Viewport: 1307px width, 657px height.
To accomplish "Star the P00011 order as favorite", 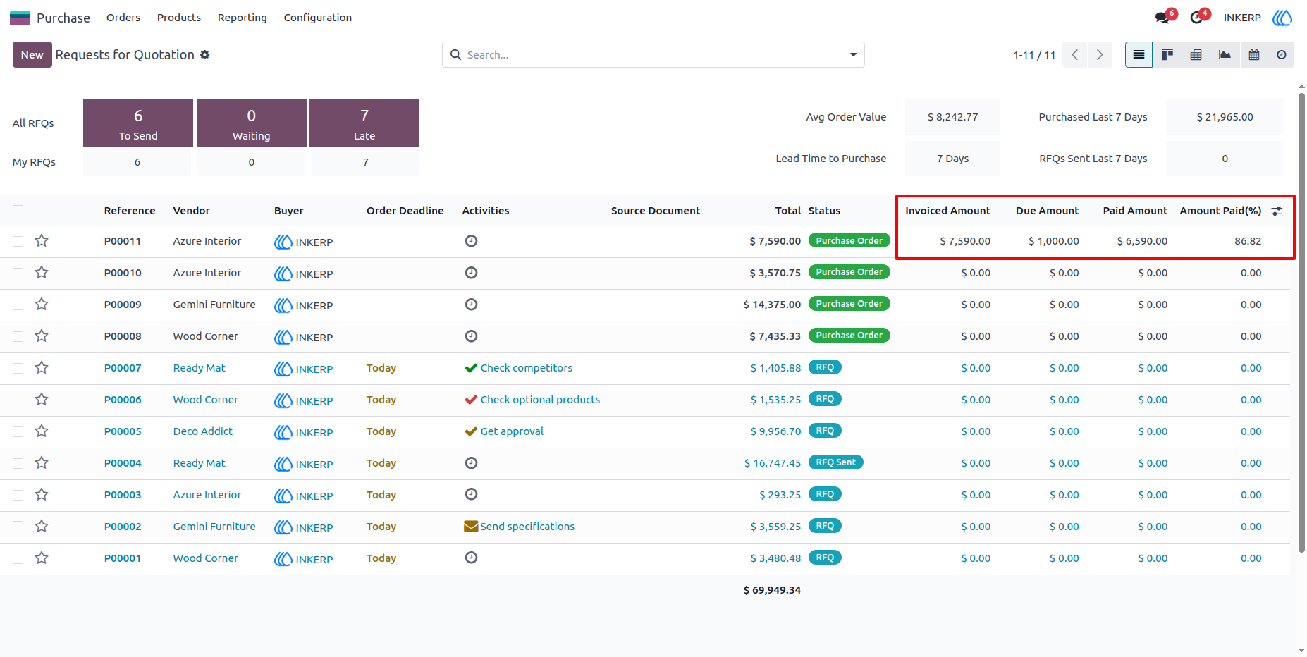I will [42, 241].
